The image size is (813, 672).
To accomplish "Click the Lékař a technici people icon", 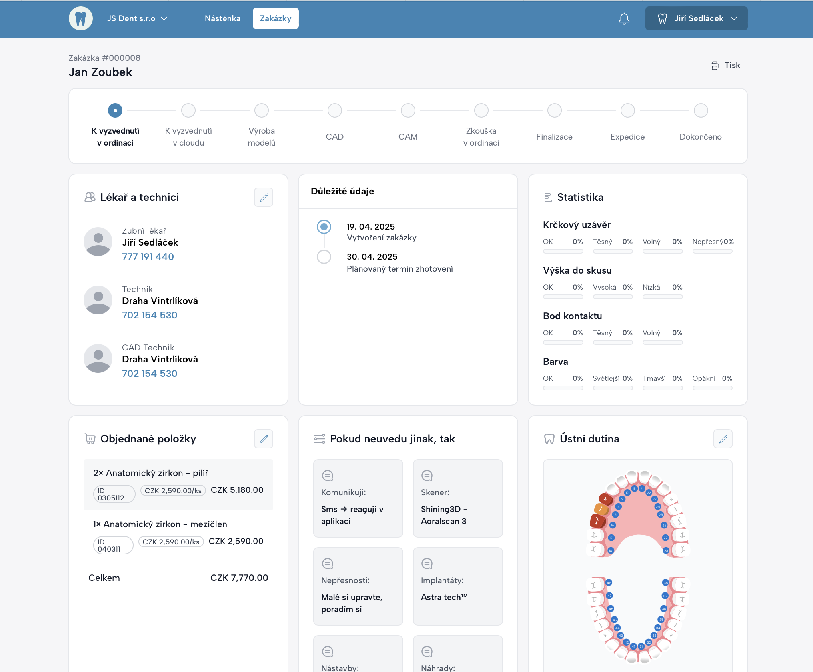I will tap(90, 197).
